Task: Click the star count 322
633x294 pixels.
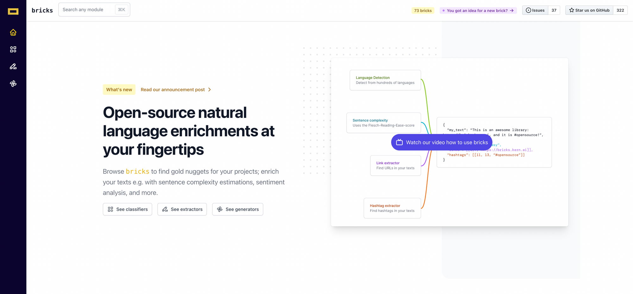Action: pyautogui.click(x=620, y=10)
